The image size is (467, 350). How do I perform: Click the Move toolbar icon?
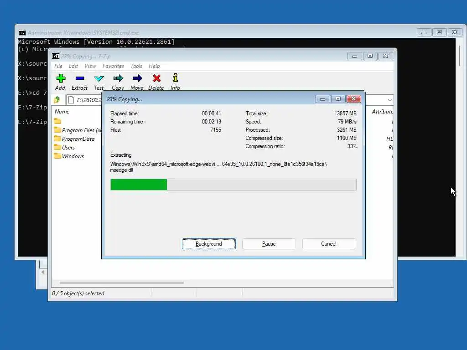pyautogui.click(x=137, y=78)
